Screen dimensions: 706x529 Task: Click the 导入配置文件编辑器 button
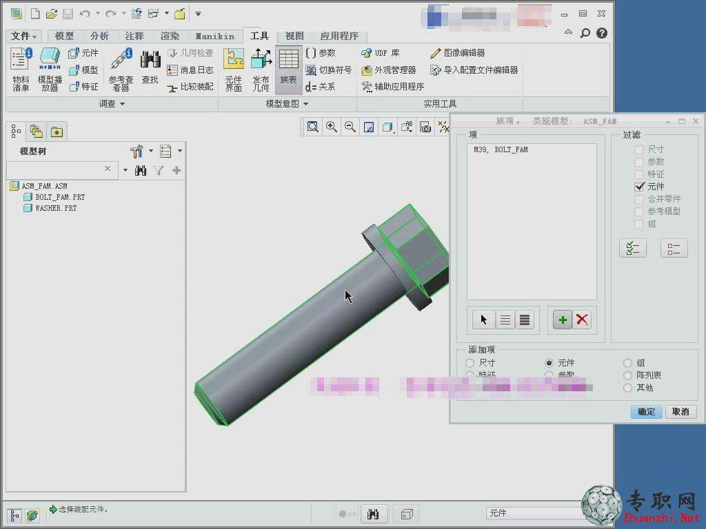[x=474, y=70]
